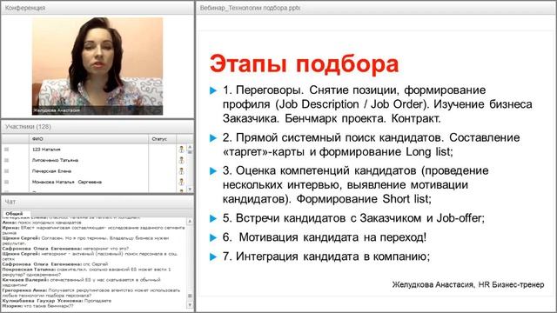Click the participants list scrollbar thumb

[x=190, y=152]
